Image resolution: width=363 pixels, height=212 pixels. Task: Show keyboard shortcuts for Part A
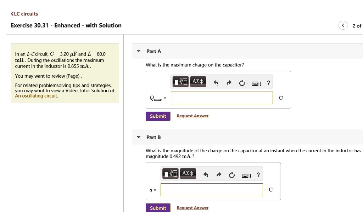pos(256,83)
